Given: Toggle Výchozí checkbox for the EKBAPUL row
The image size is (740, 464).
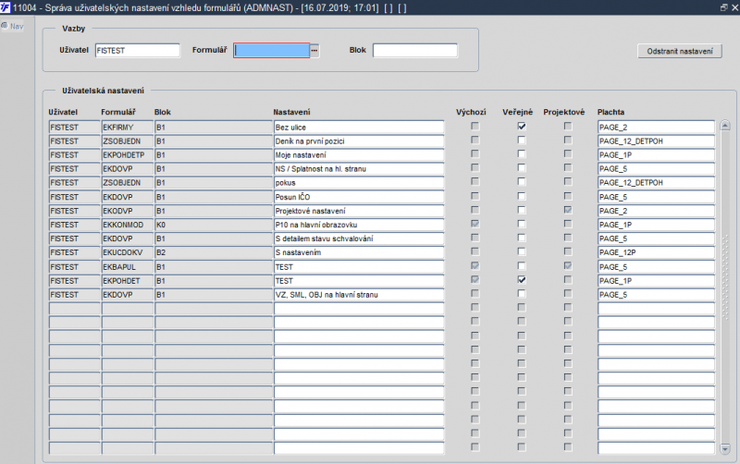Looking at the screenshot, I should (x=475, y=265).
